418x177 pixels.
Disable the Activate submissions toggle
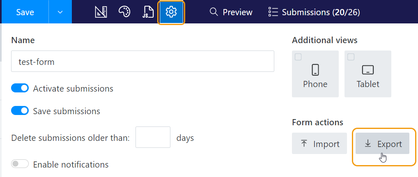click(x=20, y=88)
